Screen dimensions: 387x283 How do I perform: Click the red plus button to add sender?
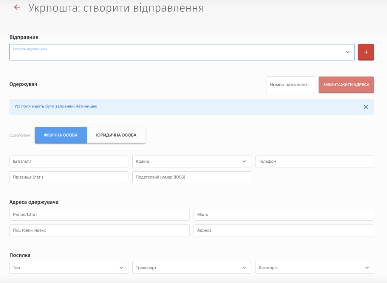pyautogui.click(x=366, y=52)
